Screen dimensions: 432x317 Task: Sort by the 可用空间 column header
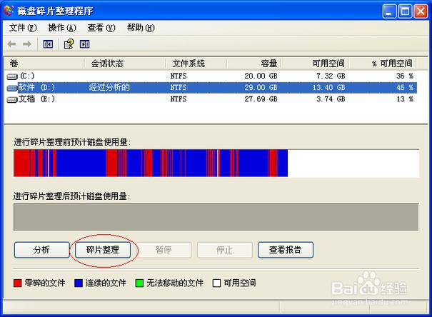[315, 64]
